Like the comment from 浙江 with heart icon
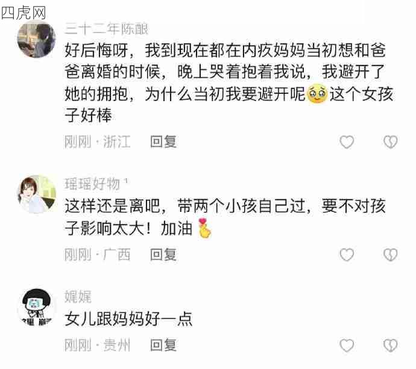The image size is (416, 369). 347,141
